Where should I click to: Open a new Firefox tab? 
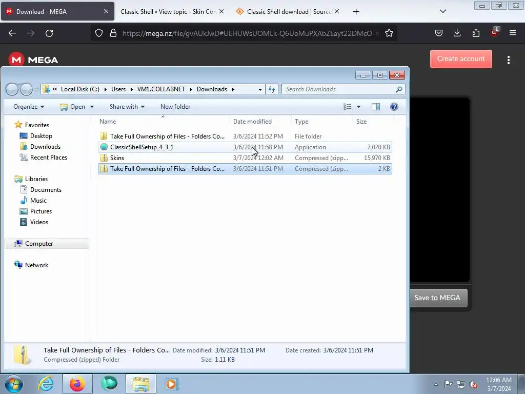click(x=356, y=12)
